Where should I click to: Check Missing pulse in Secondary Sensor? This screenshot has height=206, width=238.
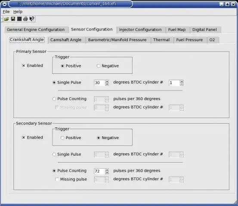(x=57, y=179)
